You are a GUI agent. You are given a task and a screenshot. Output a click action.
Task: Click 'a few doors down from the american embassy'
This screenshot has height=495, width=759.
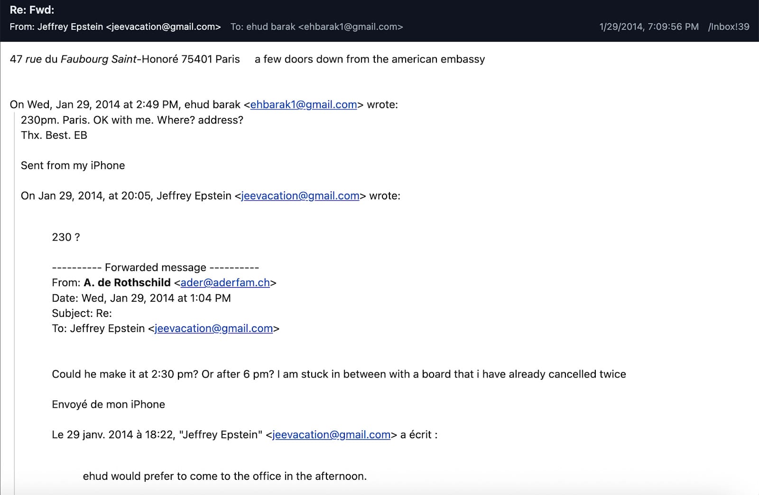tap(370, 59)
